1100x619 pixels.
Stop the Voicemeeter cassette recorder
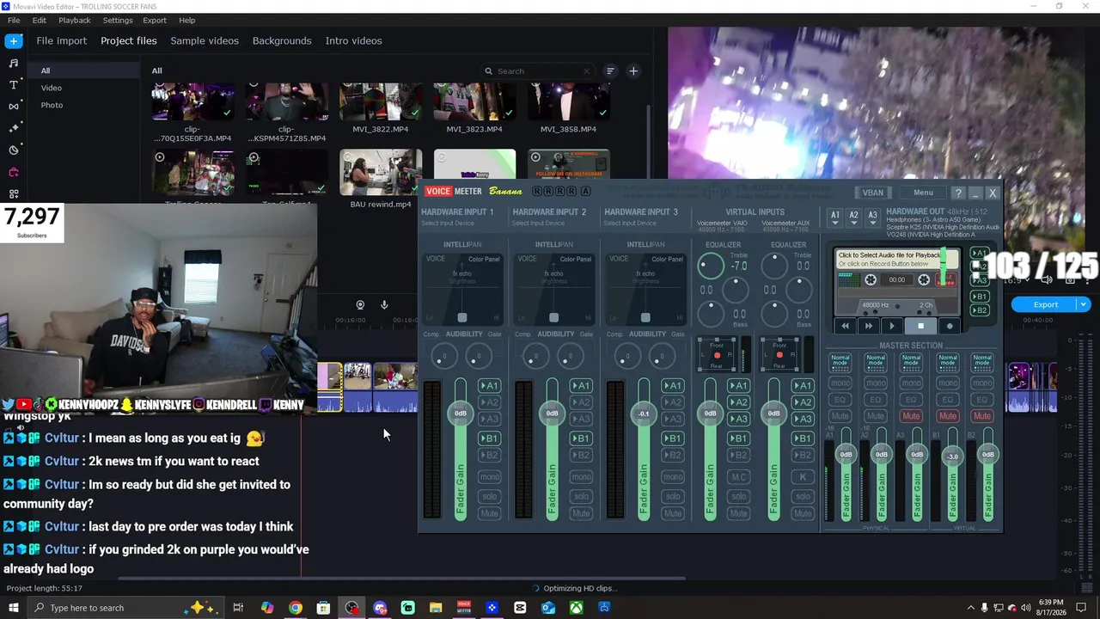(x=920, y=326)
